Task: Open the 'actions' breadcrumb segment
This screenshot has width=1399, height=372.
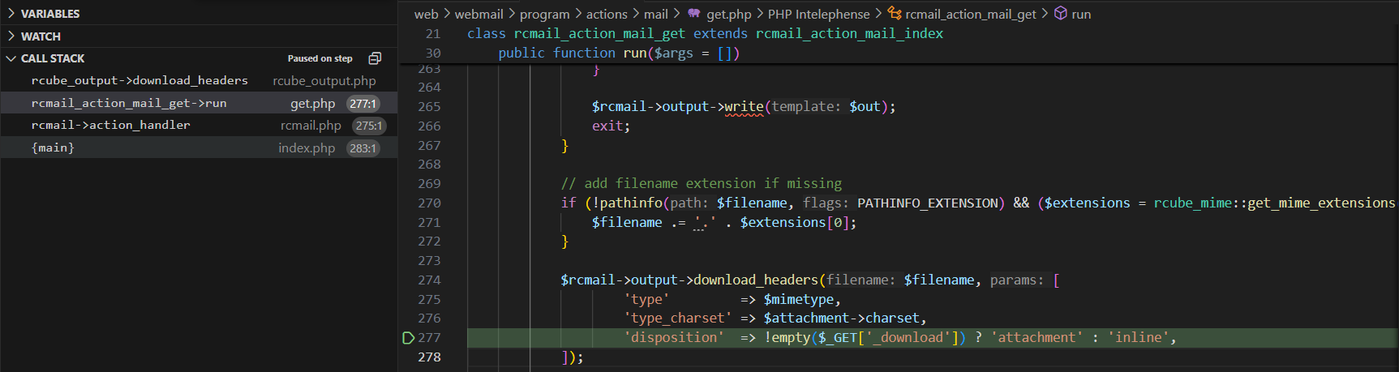Action: click(x=607, y=14)
